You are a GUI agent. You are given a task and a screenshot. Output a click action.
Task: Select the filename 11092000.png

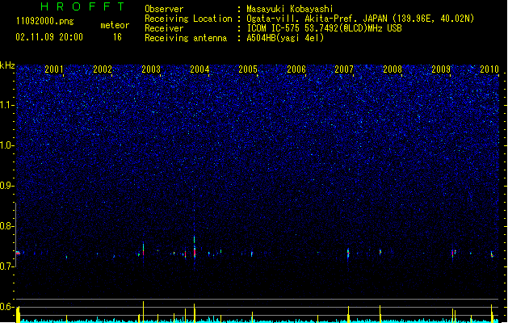[45, 21]
